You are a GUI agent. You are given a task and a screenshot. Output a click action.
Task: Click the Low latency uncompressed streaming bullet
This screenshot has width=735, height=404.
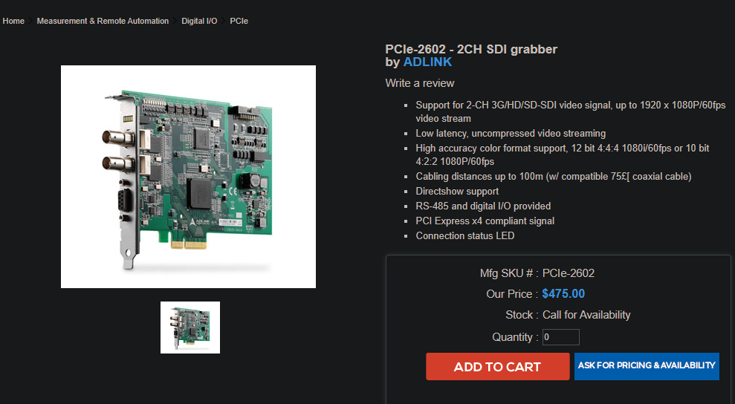pos(511,134)
